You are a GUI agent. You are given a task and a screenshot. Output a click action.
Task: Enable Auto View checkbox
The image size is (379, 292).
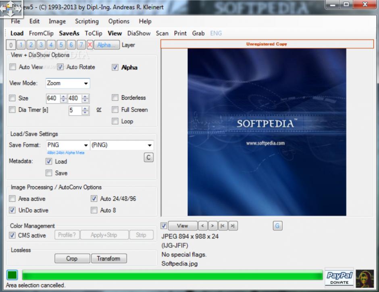12,67
